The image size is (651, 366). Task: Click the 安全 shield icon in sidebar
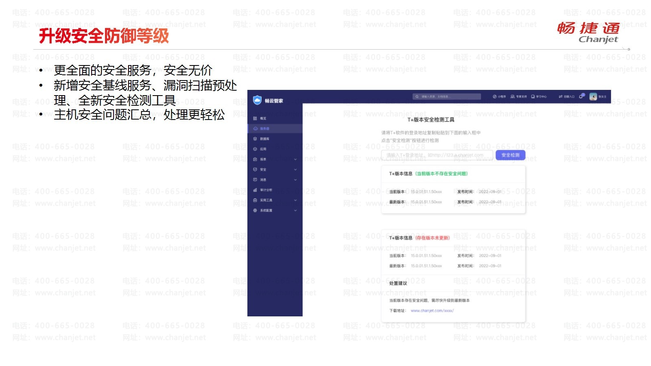coord(255,169)
